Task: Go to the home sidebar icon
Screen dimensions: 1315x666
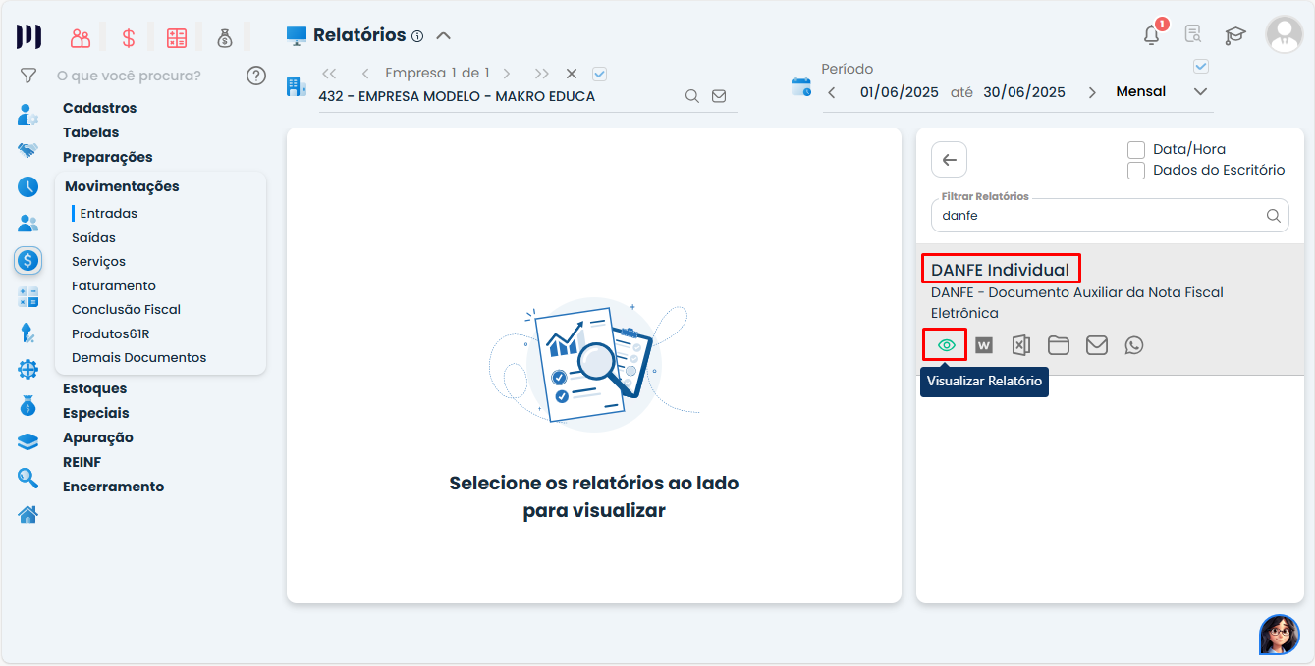Action: pos(28,514)
